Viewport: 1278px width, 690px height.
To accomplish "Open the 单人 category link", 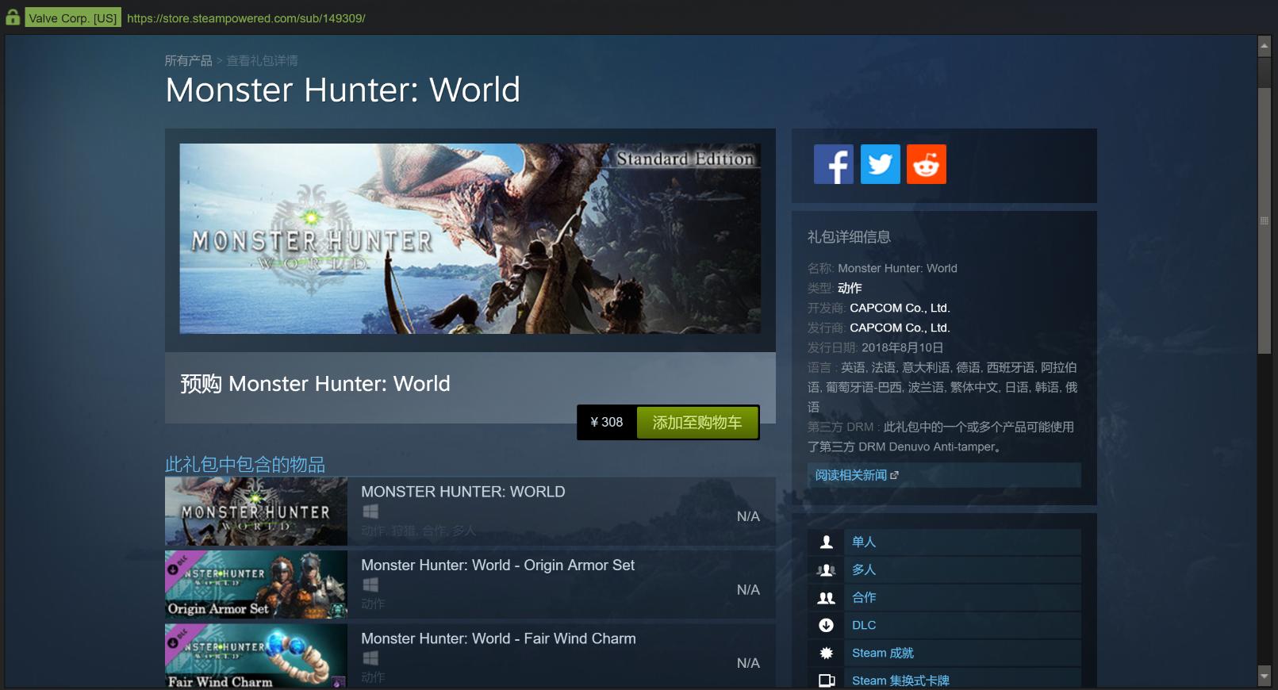I will pyautogui.click(x=864, y=542).
